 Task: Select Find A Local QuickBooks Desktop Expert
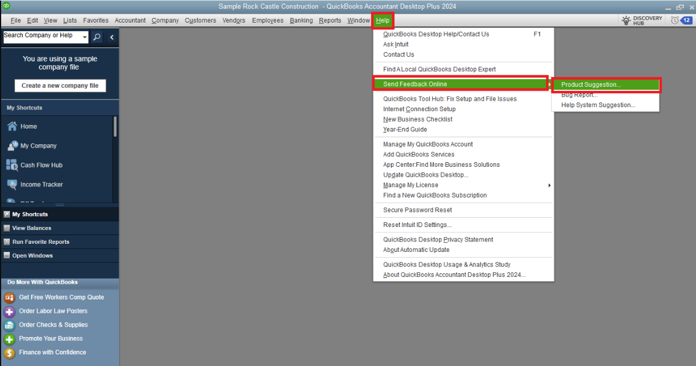tap(463, 69)
